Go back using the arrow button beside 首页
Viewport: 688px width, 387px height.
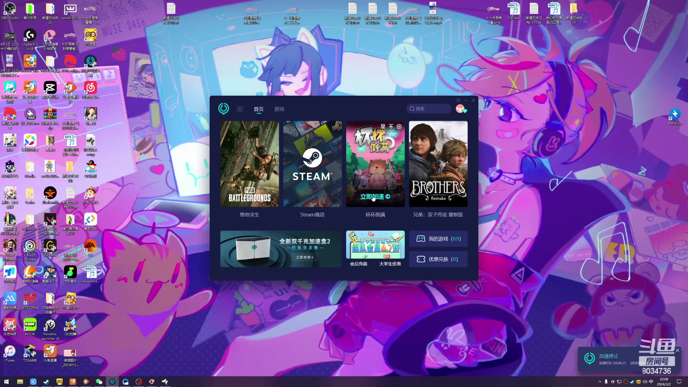coord(240,109)
